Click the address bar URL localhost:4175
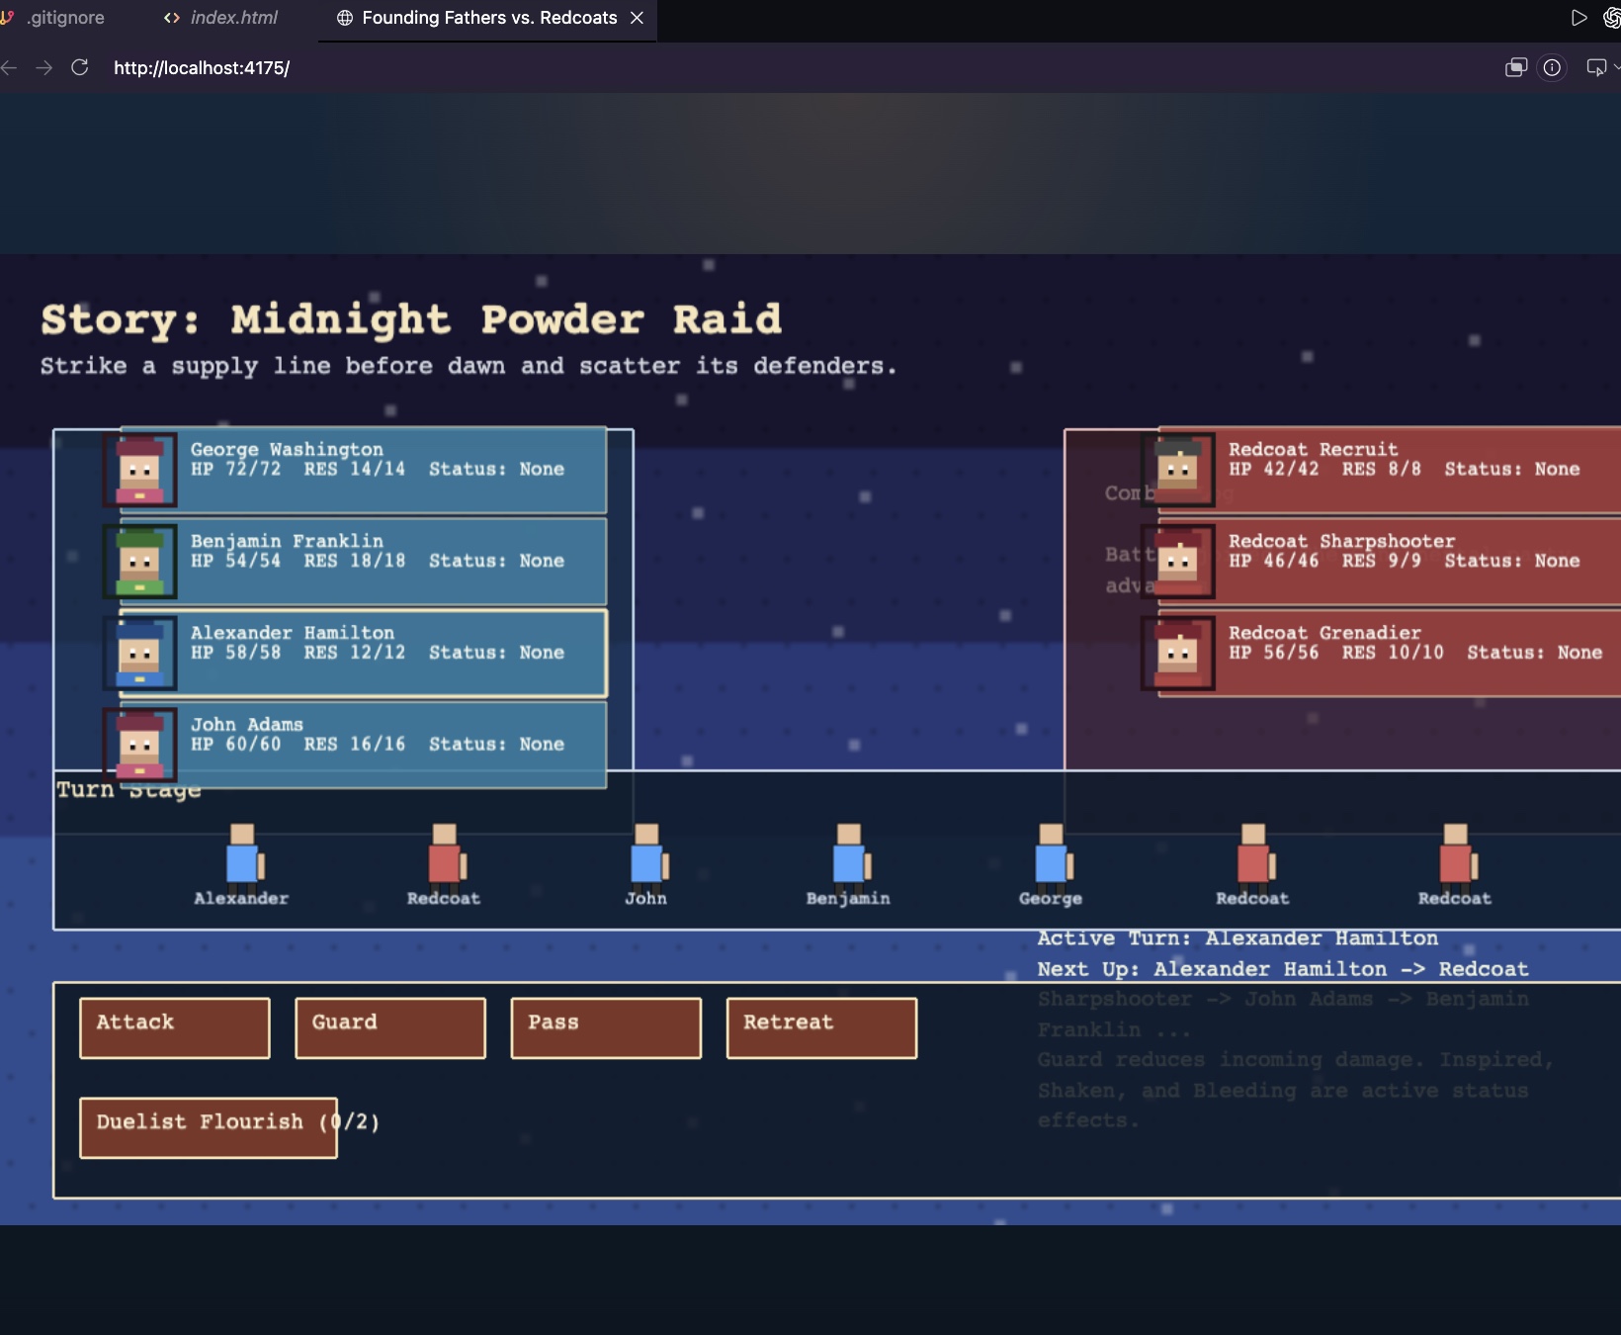This screenshot has height=1335, width=1621. [202, 68]
